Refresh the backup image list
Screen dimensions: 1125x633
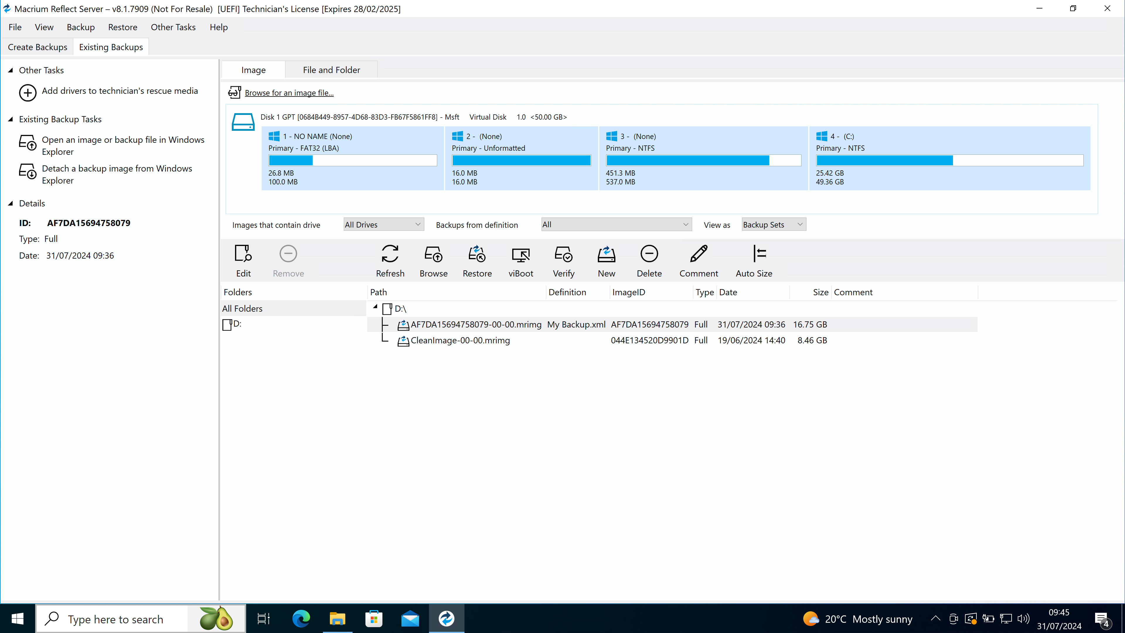point(390,260)
